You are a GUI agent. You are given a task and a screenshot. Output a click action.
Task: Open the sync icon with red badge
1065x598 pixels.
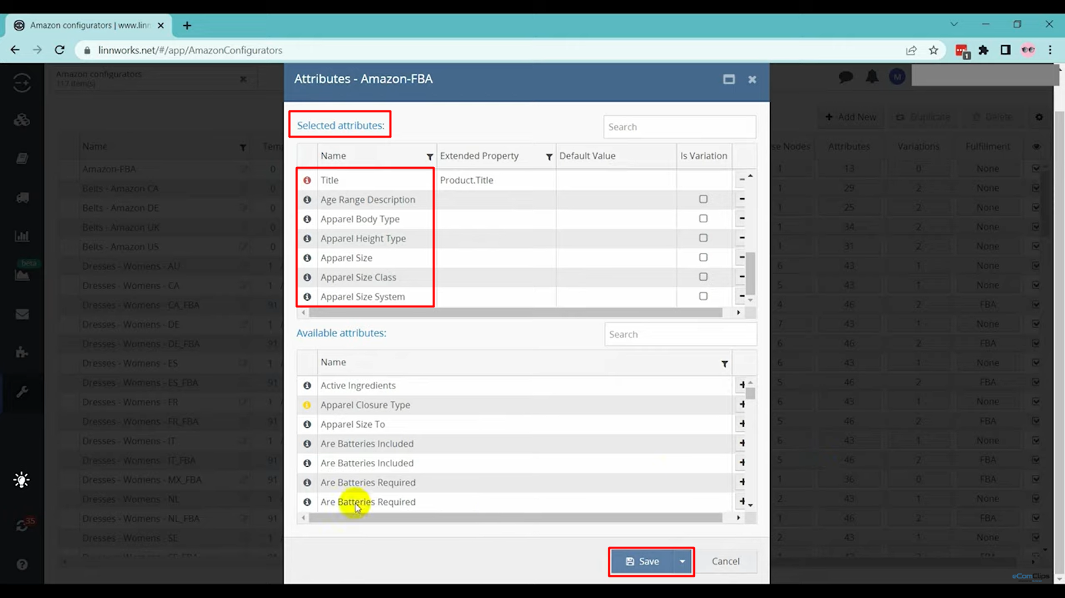(23, 525)
